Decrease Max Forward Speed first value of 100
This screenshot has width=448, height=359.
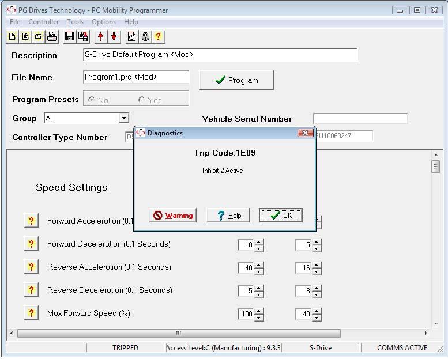[x=258, y=318]
